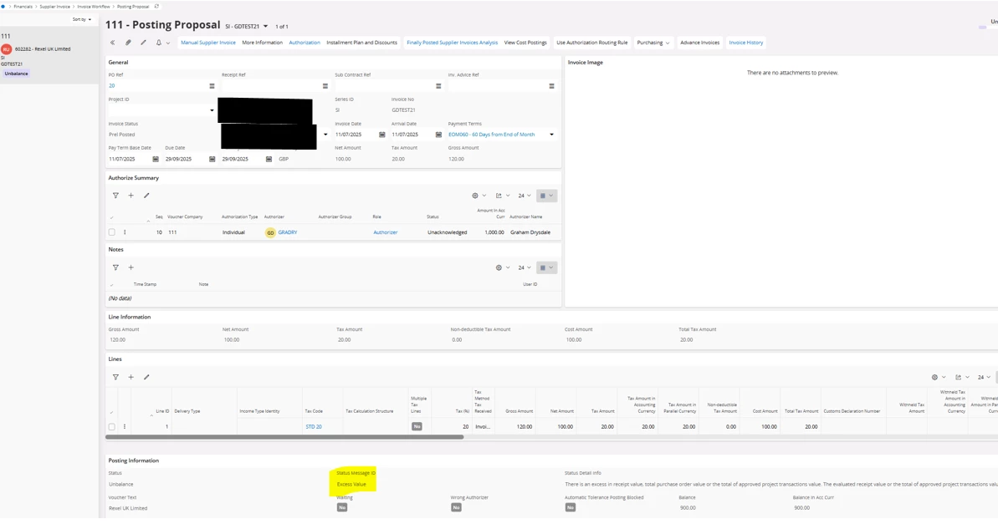
Task: Open the Lines table settings gear
Action: (x=935, y=377)
